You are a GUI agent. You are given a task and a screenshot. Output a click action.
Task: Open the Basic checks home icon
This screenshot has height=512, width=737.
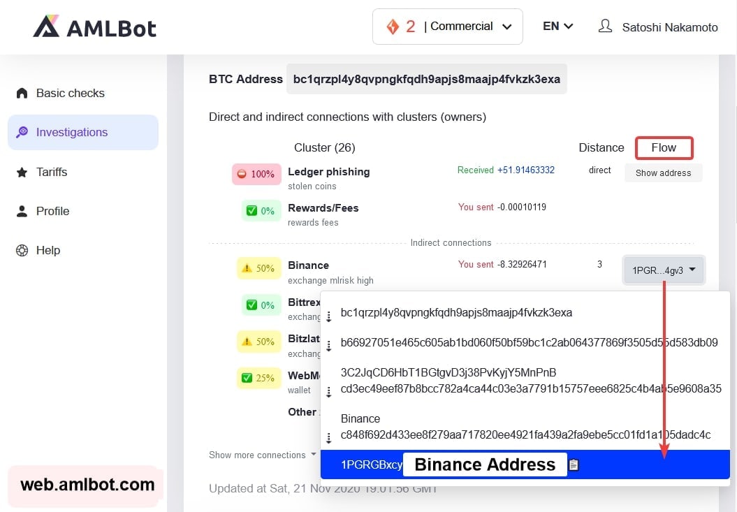coord(22,93)
